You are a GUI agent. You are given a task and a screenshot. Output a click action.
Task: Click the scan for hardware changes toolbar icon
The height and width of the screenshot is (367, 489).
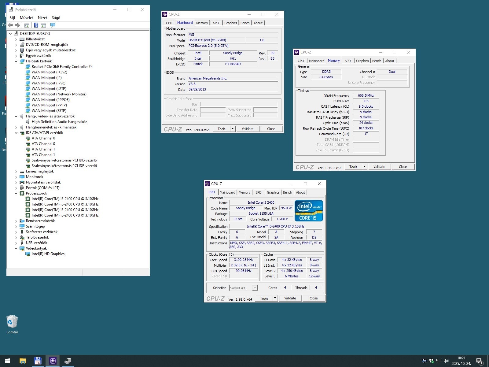pos(53,25)
